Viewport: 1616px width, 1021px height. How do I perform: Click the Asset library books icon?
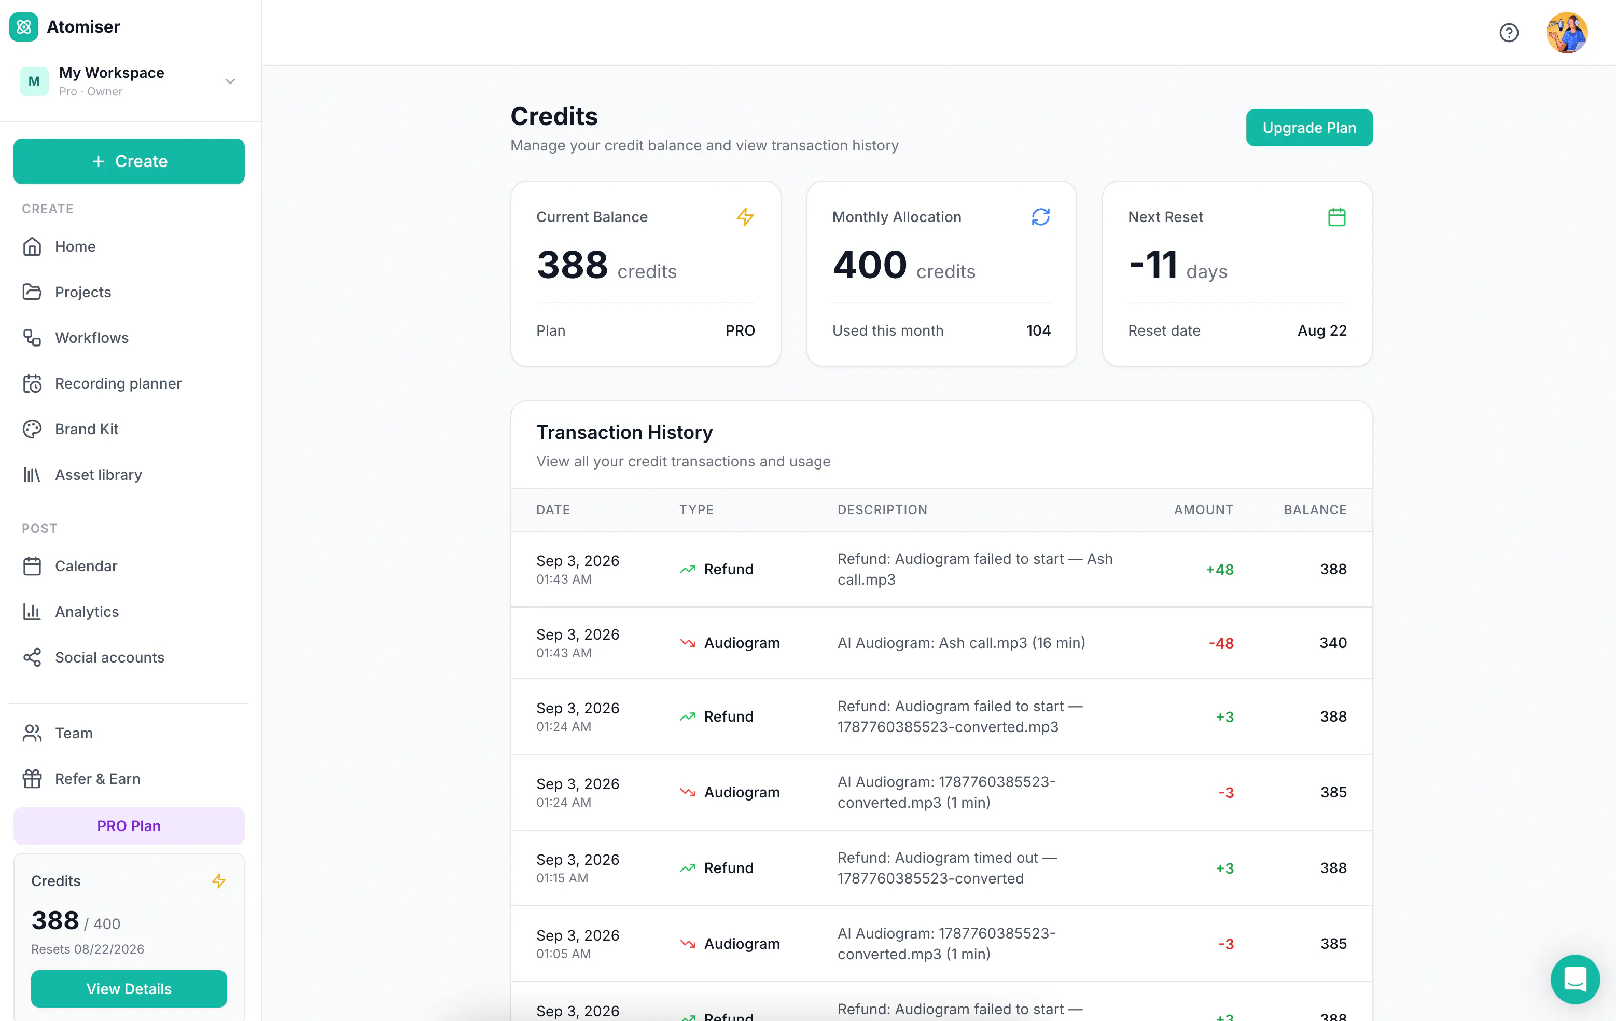[32, 475]
